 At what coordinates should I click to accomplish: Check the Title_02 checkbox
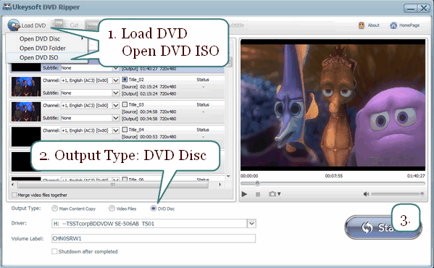125,80
